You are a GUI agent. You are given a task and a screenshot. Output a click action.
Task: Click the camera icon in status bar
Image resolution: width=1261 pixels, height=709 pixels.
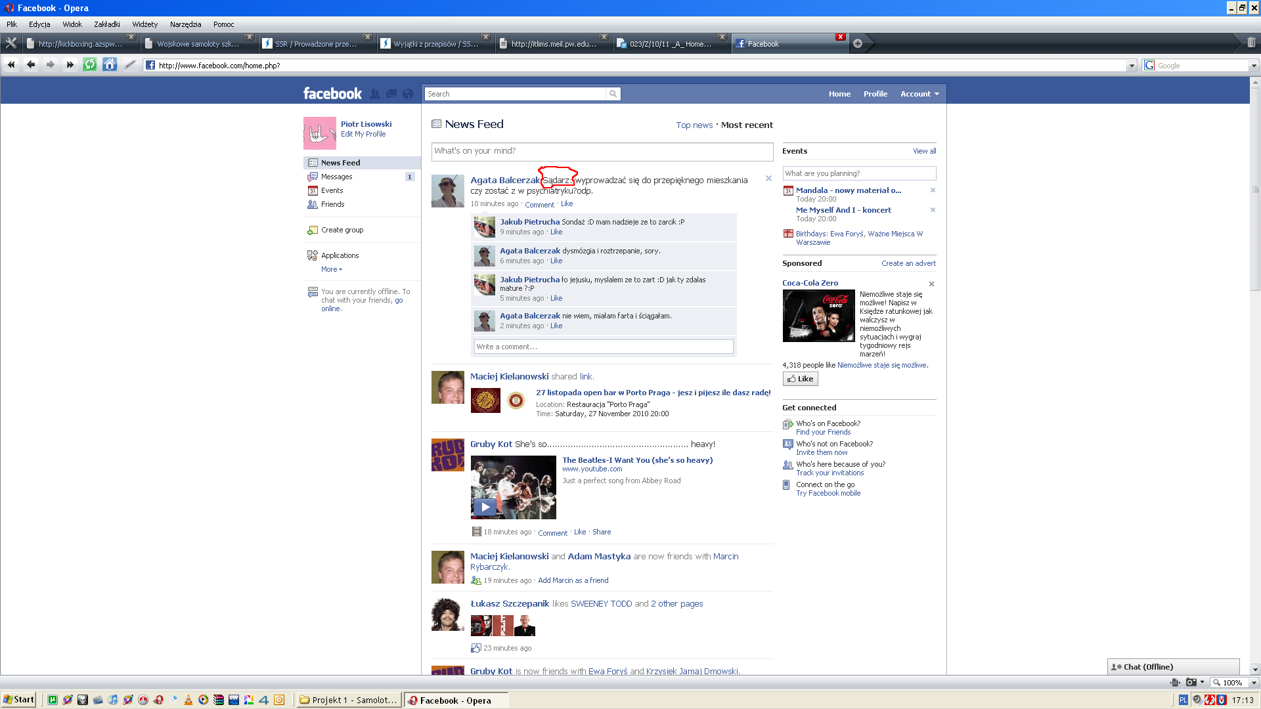(1191, 683)
